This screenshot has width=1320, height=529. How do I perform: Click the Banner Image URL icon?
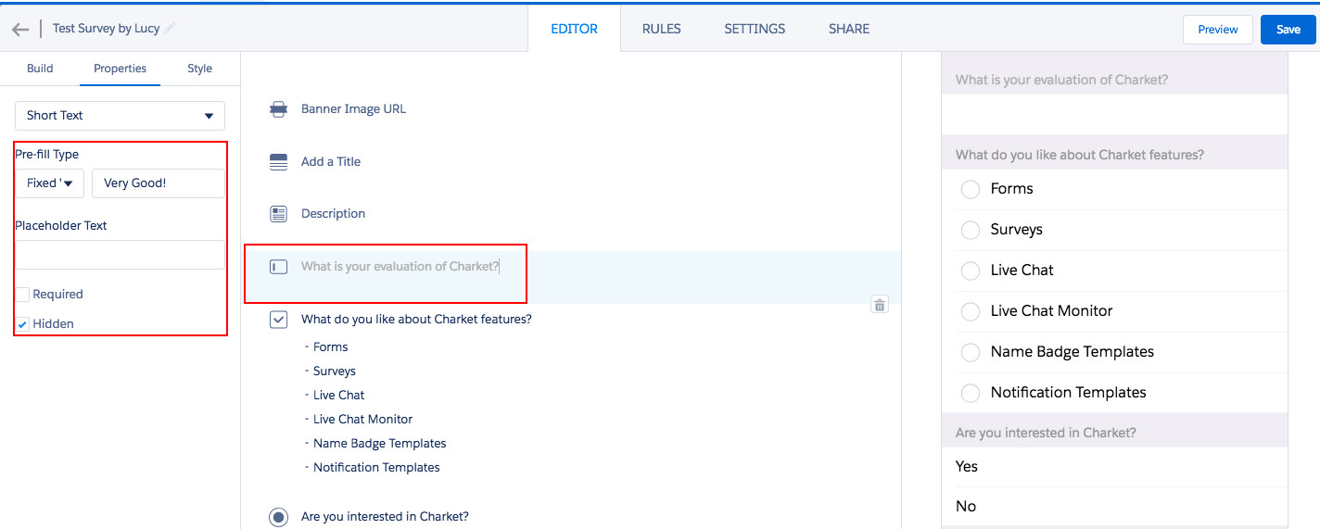tap(278, 109)
